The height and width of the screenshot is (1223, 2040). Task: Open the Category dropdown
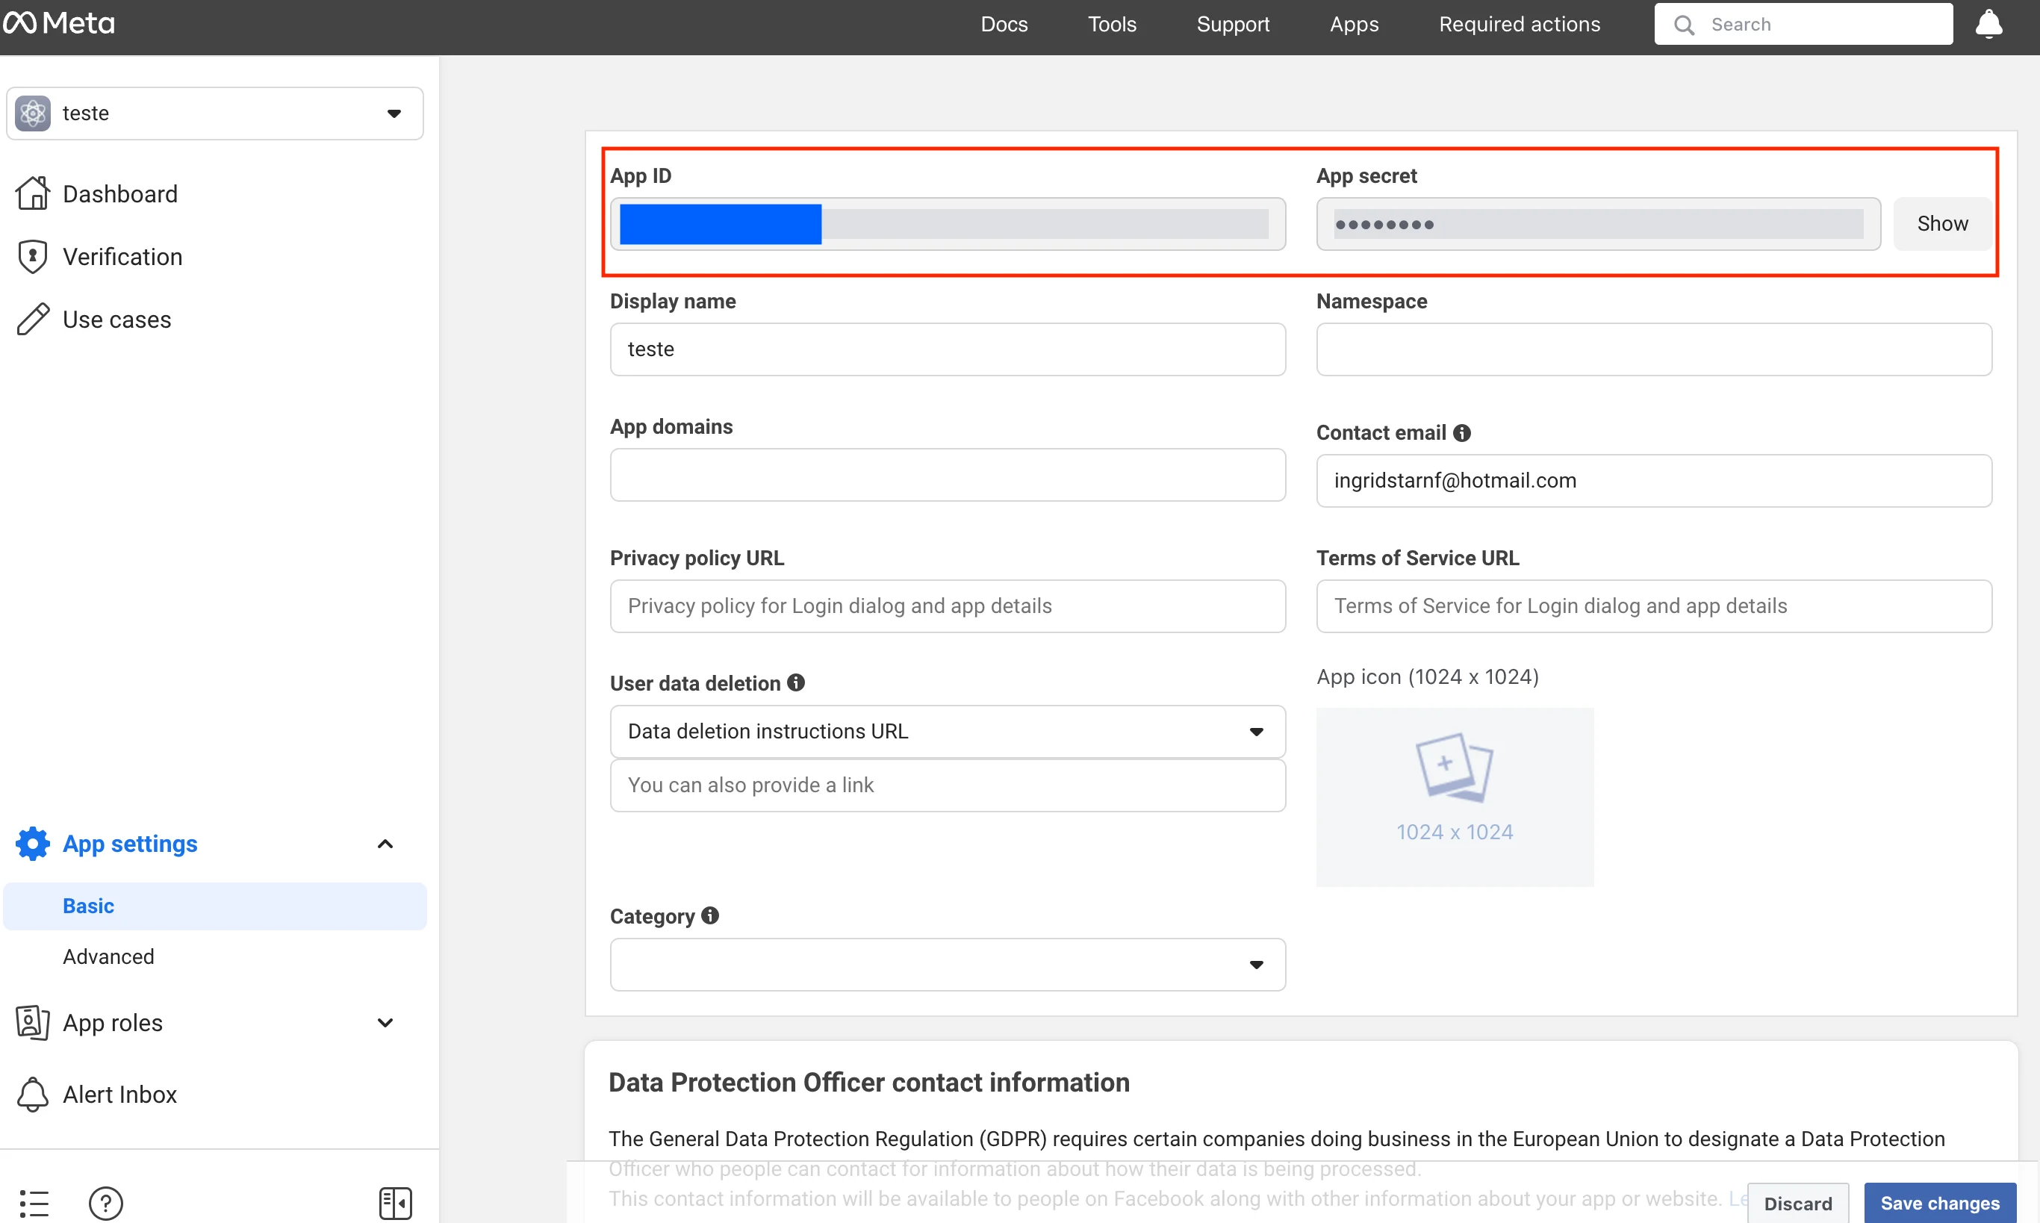click(x=947, y=964)
